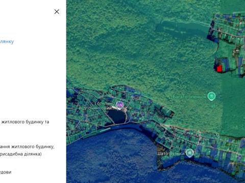
Task: Select the cut-off 'удови' text
Action: (6, 172)
